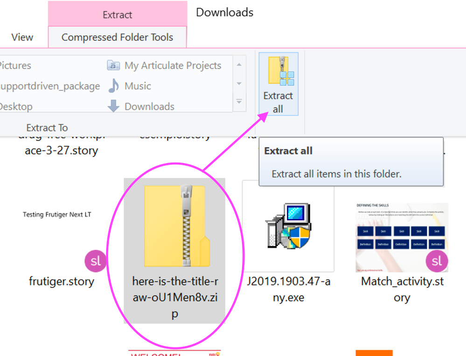Select the My Articulate Projects folder icon
Image resolution: width=466 pixels, height=356 pixels.
113,65
